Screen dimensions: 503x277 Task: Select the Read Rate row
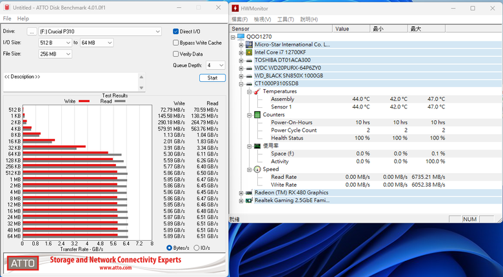coord(358,177)
